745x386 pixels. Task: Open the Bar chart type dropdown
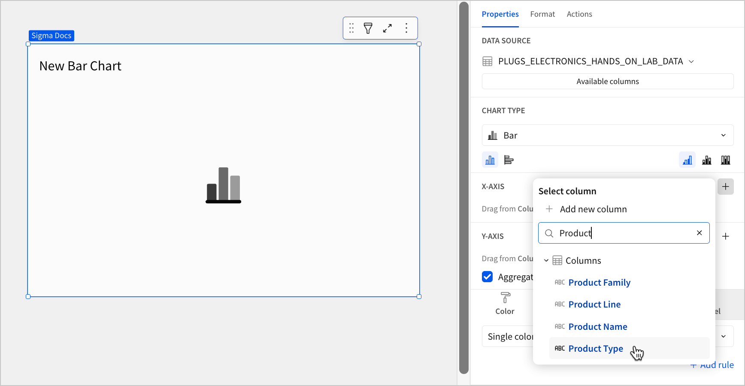click(x=607, y=135)
